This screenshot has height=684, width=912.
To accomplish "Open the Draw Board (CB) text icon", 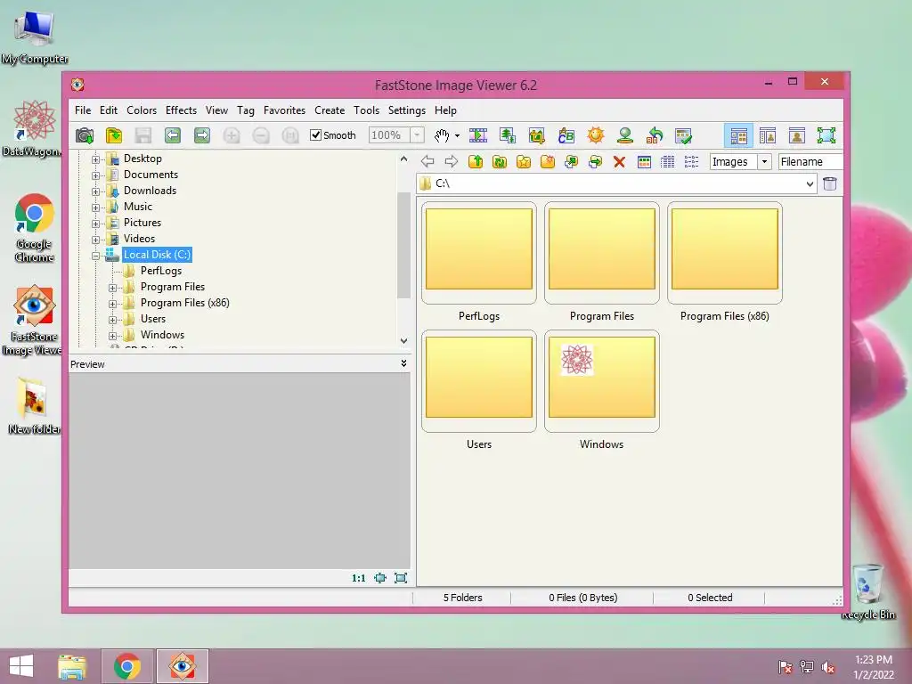I will (x=566, y=135).
